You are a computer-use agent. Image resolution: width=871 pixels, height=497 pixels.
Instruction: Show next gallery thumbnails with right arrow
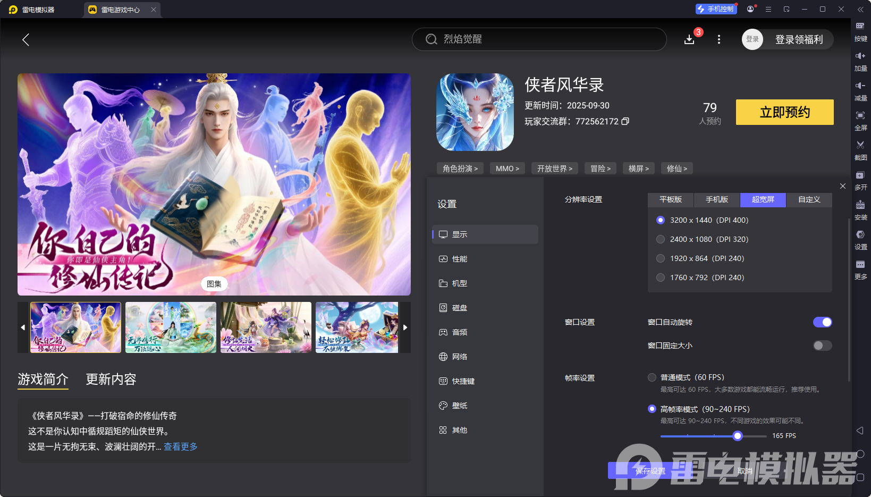(x=405, y=327)
